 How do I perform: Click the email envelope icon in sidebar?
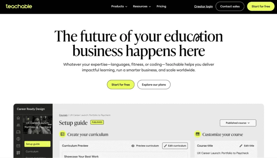[18, 146]
